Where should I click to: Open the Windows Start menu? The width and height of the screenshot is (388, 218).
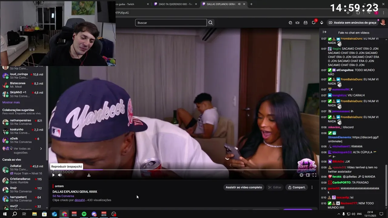click(5, 214)
